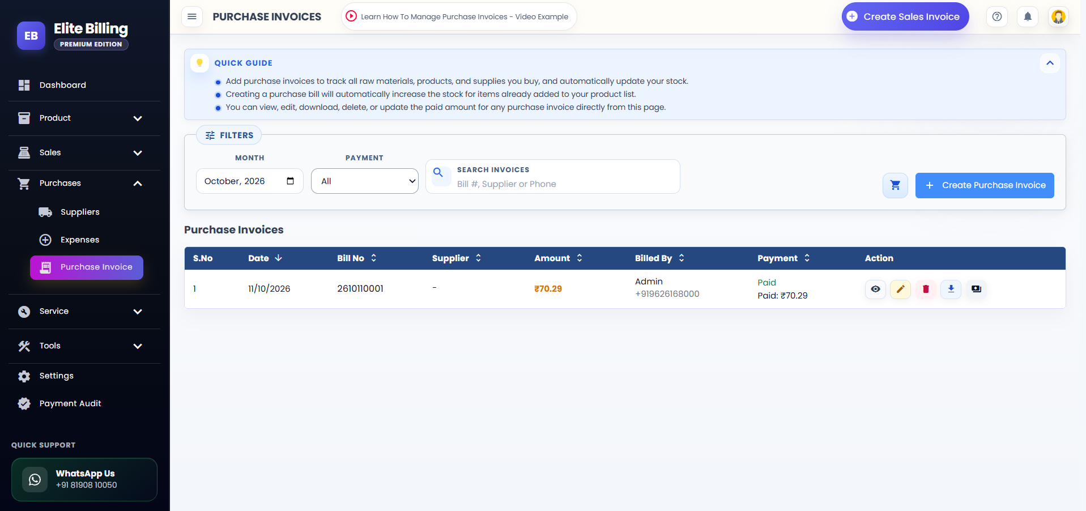1086x511 pixels.
Task: Sort by Amount column
Action: pyautogui.click(x=559, y=258)
